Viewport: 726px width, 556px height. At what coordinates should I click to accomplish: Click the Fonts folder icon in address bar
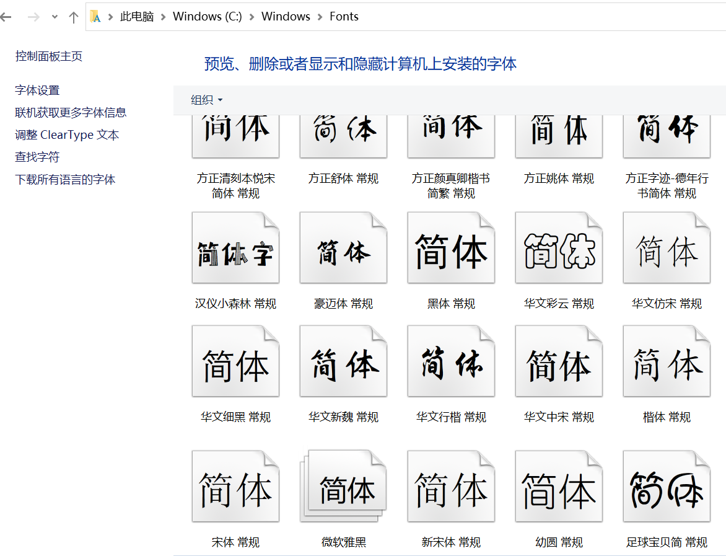[x=95, y=17]
